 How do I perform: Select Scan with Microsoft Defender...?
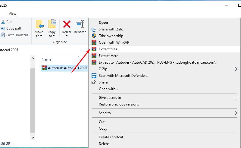click(x=164, y=76)
